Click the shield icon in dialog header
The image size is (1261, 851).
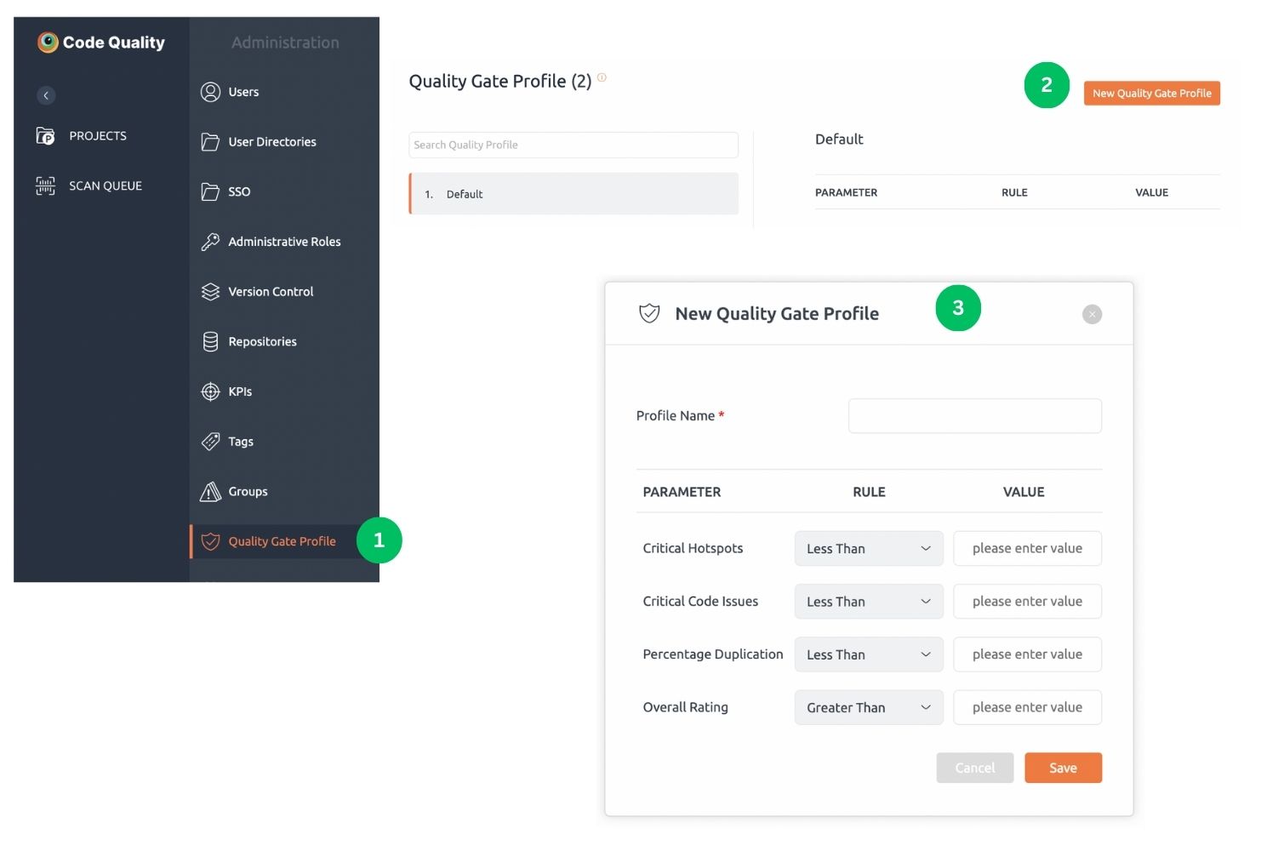649,313
